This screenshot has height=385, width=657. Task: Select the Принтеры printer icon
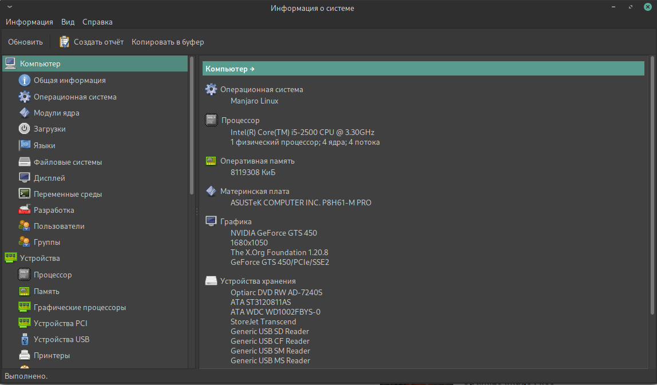coord(24,355)
